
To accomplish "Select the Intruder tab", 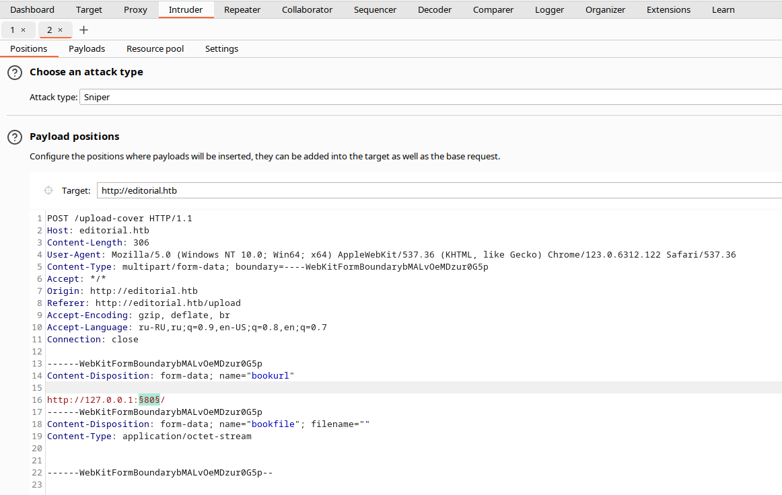I will point(186,9).
